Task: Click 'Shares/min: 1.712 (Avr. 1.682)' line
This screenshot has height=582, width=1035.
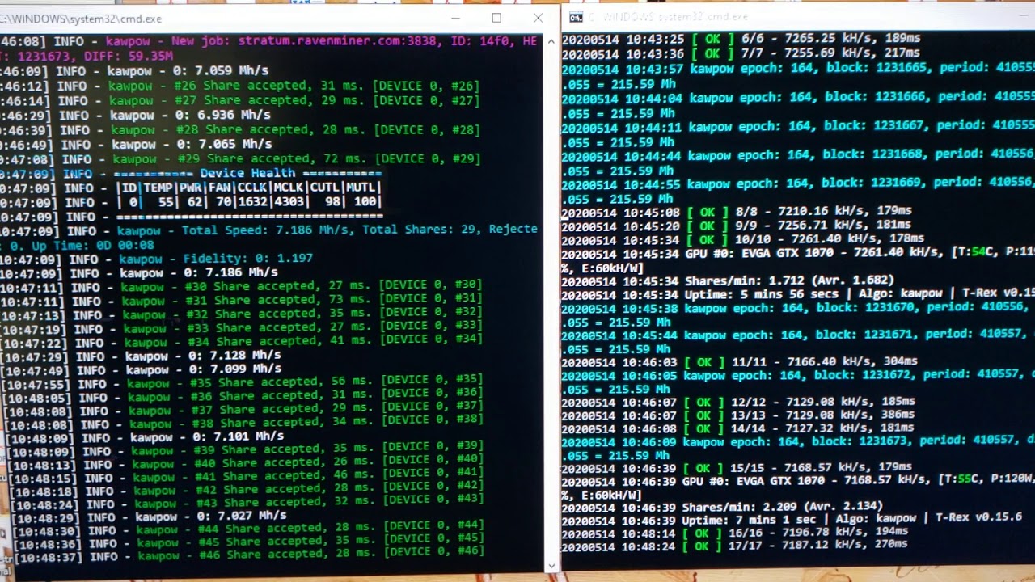Action: click(728, 282)
